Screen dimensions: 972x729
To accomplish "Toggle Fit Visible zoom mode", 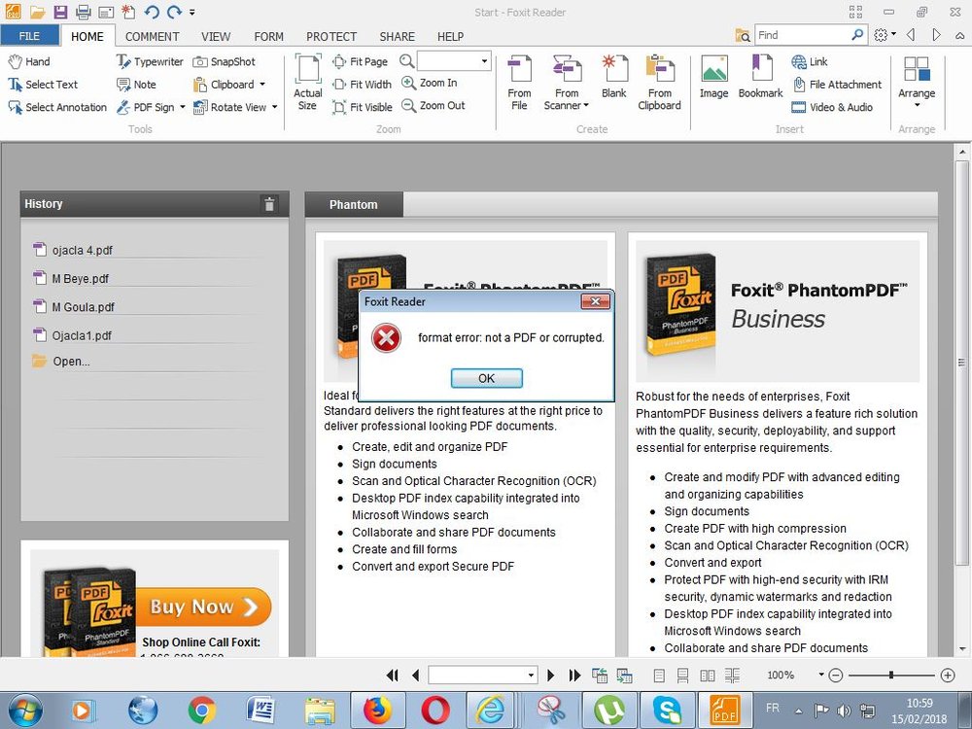I will click(x=361, y=107).
